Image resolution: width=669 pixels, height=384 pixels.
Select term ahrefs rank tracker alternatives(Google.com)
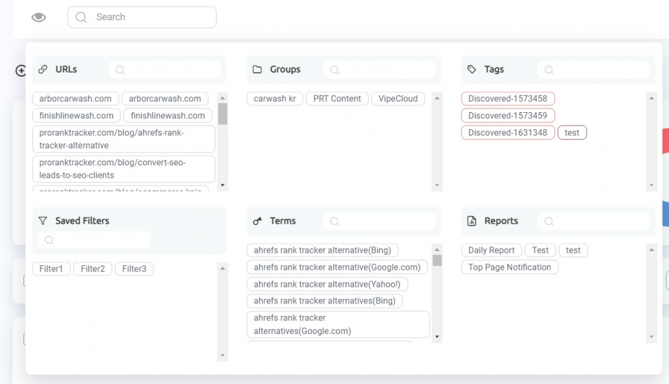[x=338, y=324]
